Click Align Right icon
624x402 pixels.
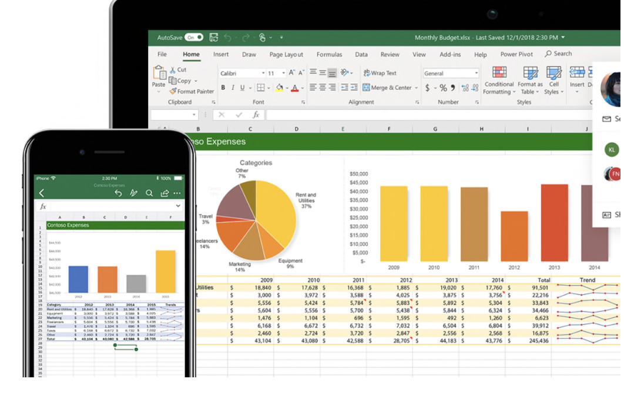click(x=332, y=87)
